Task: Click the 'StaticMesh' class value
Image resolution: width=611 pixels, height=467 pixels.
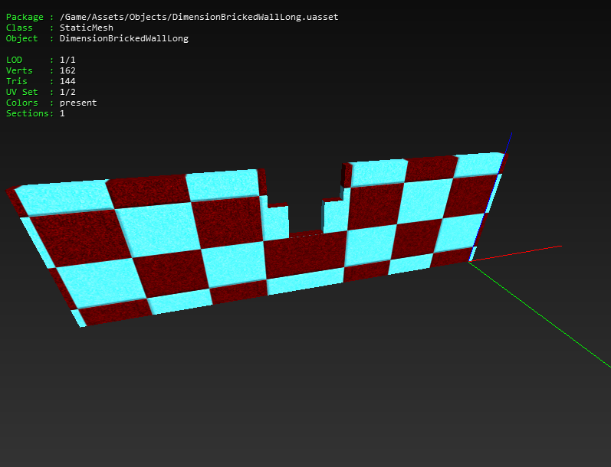Action: tap(86, 28)
